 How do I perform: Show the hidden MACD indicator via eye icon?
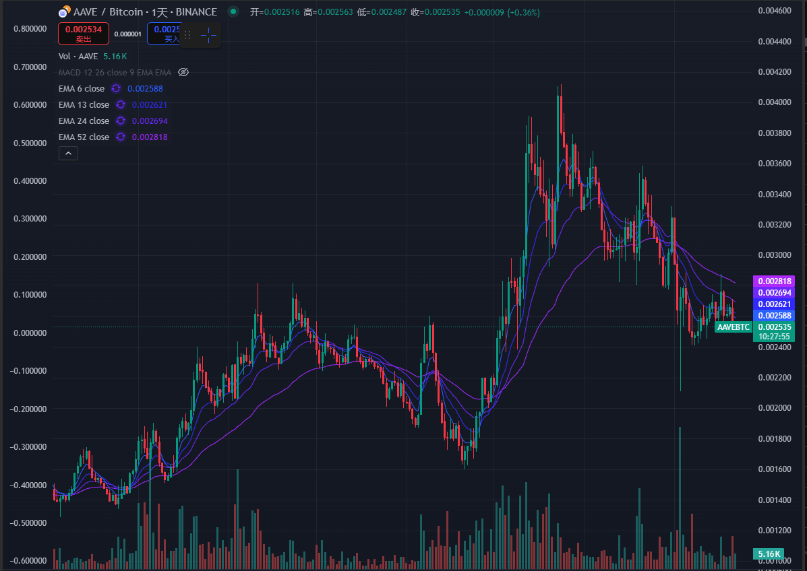183,72
